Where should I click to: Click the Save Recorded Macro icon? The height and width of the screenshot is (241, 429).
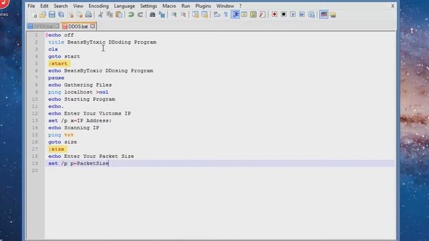coord(311,15)
